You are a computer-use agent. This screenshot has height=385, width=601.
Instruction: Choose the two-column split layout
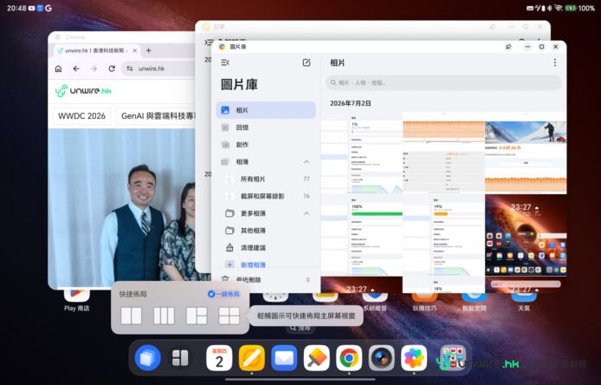[x=131, y=316]
